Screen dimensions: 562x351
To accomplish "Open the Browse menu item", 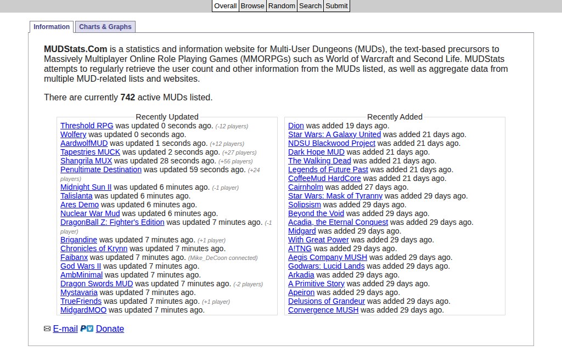I will coord(252,6).
